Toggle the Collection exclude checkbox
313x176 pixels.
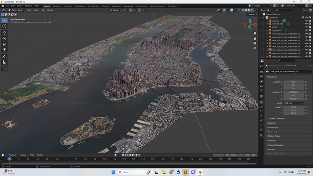pos(303,18)
